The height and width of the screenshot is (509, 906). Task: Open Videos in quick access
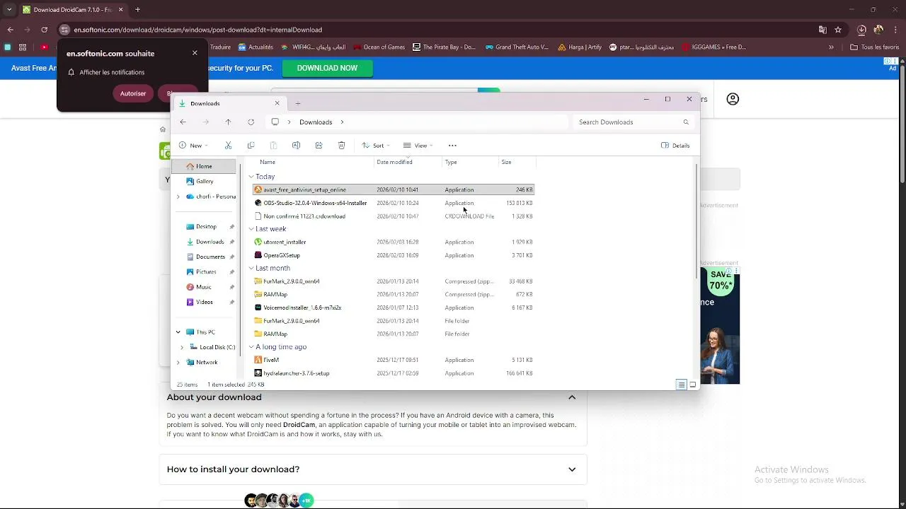pos(204,303)
